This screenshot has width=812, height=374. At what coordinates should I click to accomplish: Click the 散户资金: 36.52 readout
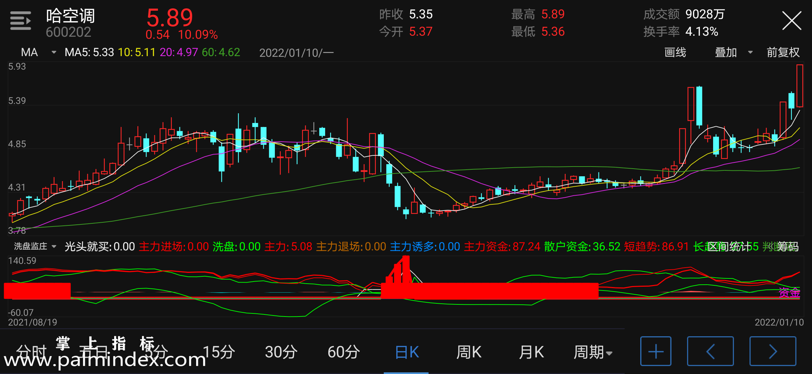point(582,247)
